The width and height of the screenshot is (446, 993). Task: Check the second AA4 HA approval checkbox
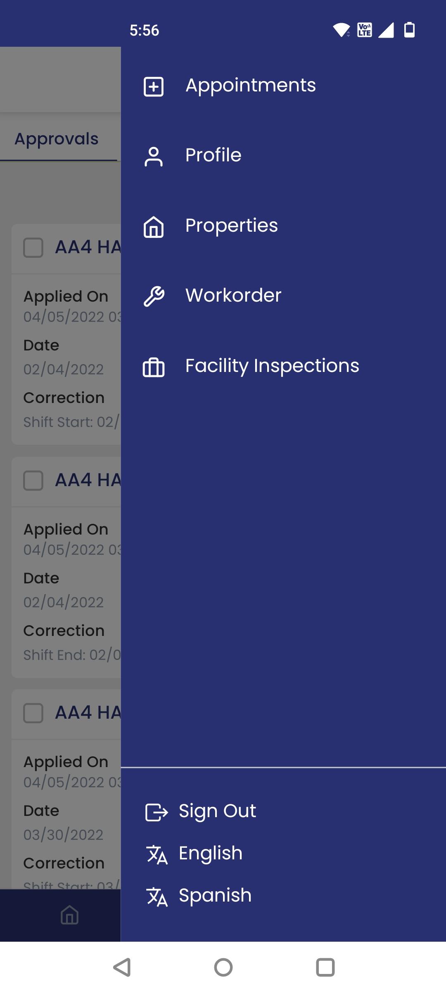click(x=33, y=481)
